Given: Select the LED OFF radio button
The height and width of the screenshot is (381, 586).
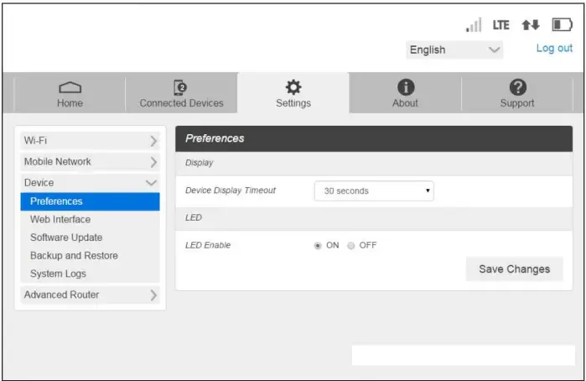Looking at the screenshot, I should pyautogui.click(x=351, y=245).
